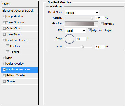This screenshot has height=106, width=125.
Task: Check the Inner Glow box
Action: [x=4, y=34]
